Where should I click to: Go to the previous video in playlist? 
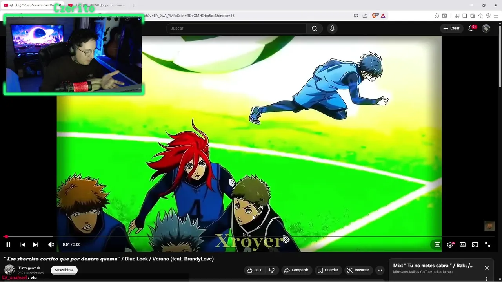point(23,244)
